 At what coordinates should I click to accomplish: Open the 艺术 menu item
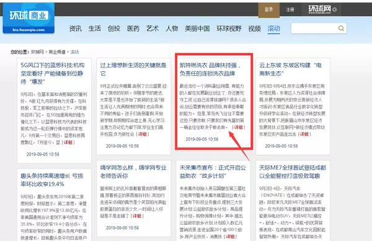[x=153, y=28]
